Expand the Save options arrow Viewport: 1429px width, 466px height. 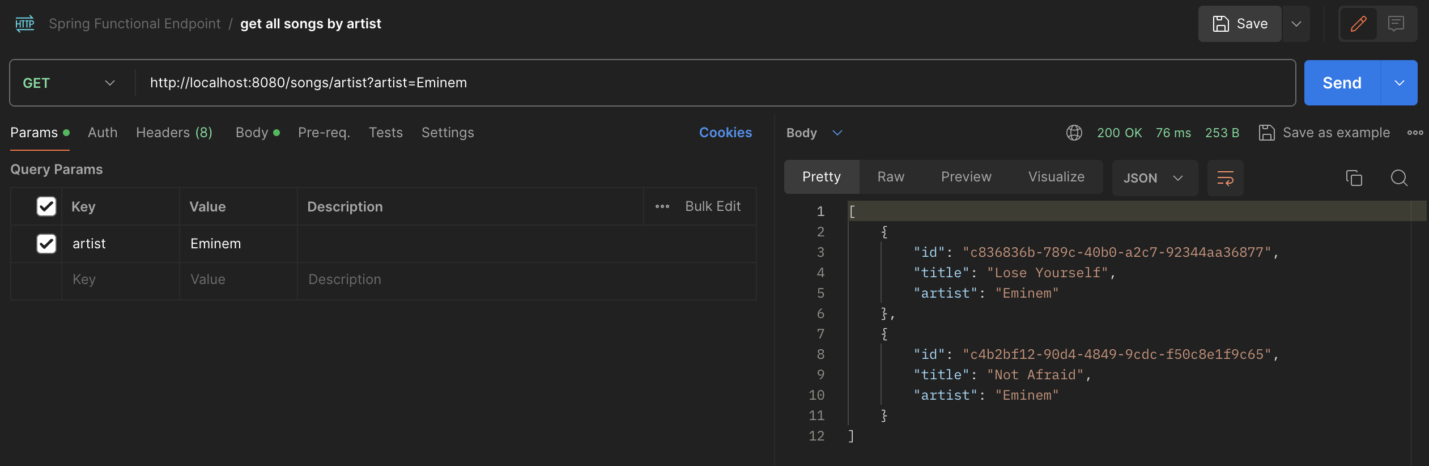click(x=1296, y=24)
